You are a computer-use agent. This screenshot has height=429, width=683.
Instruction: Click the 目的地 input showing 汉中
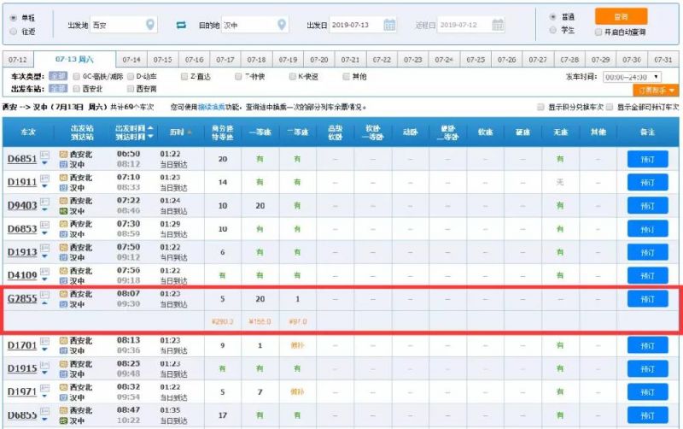[x=255, y=25]
